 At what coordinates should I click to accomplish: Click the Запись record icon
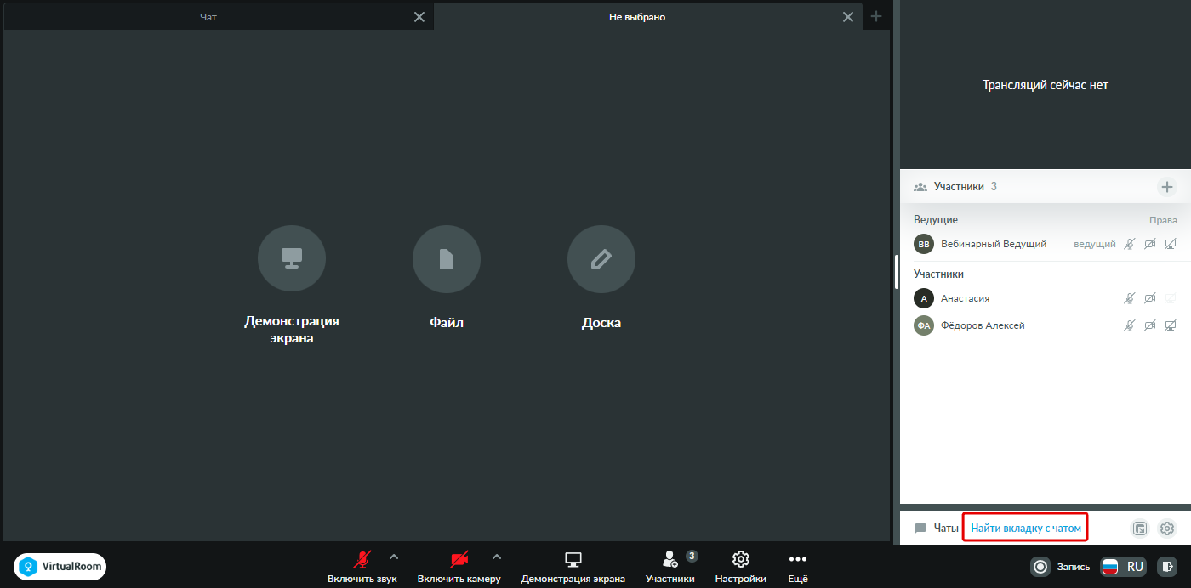click(1040, 566)
